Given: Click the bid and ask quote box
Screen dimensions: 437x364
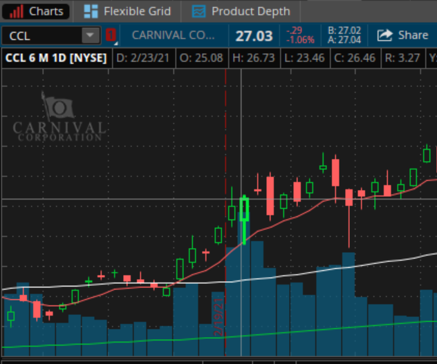Looking at the screenshot, I should (343, 35).
